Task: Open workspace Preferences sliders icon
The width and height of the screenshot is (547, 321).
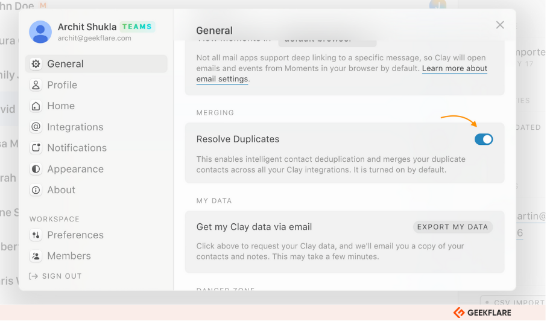Action: [36, 235]
